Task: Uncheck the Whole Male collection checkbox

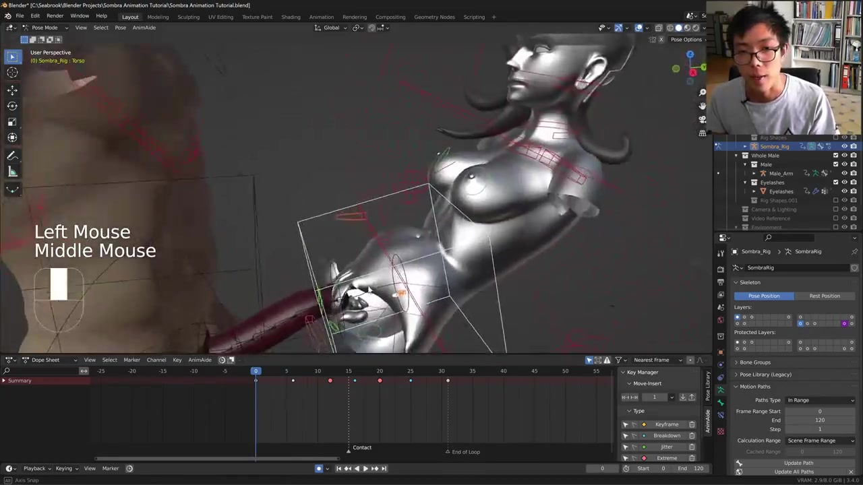Action: click(836, 156)
